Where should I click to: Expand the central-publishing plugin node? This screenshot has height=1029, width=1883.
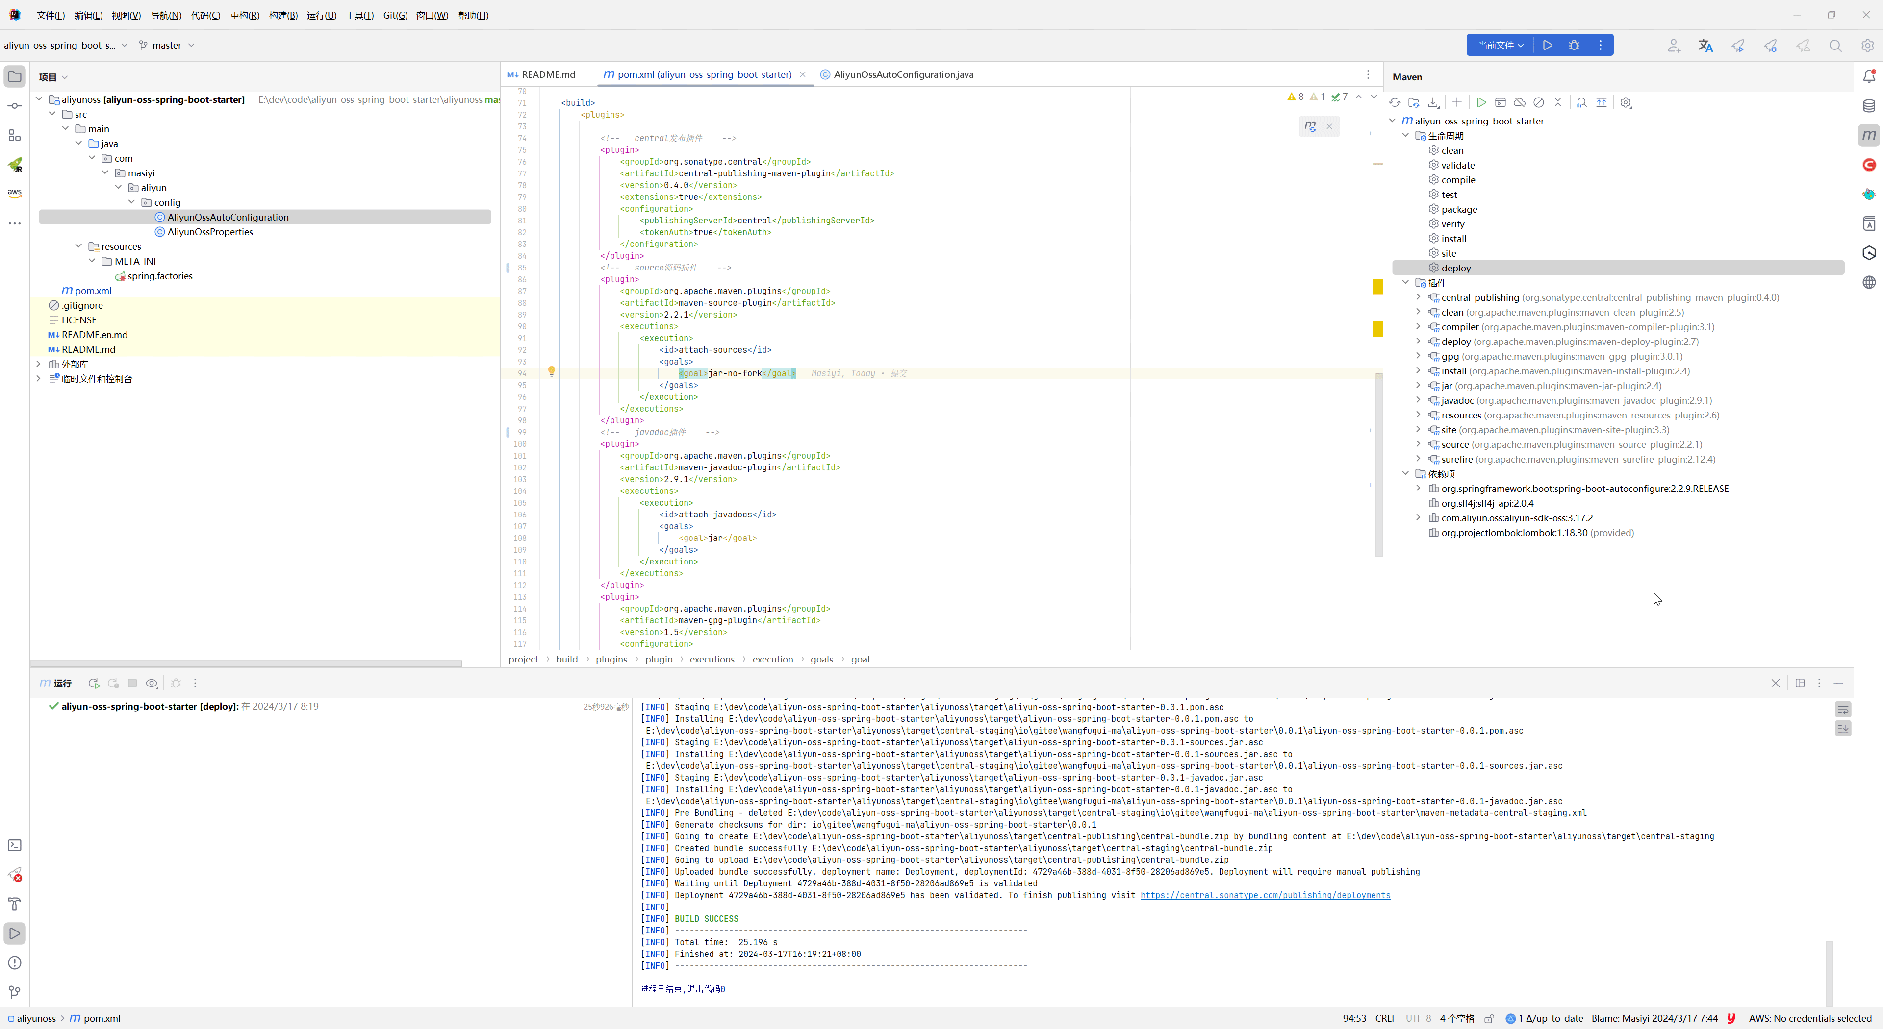[1418, 297]
